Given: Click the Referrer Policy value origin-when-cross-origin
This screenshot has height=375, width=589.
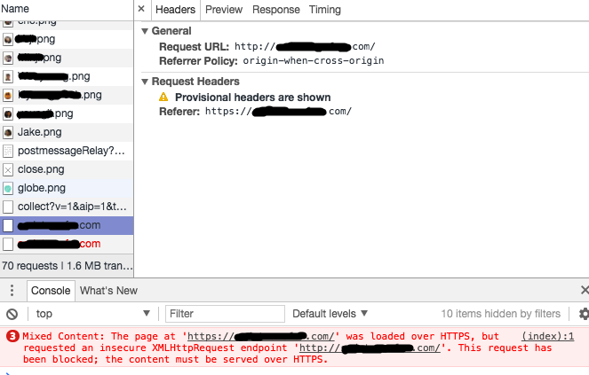Looking at the screenshot, I should click(314, 61).
